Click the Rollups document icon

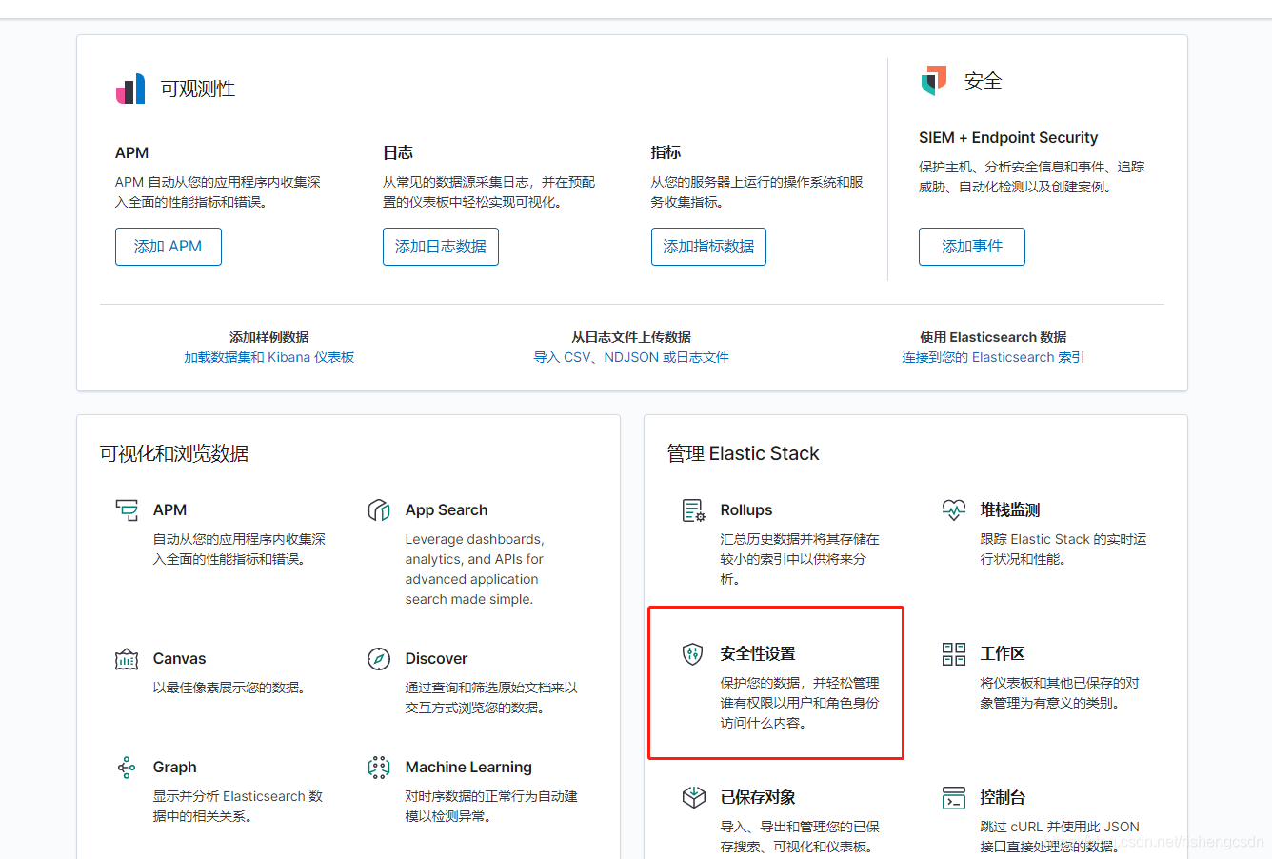(694, 510)
